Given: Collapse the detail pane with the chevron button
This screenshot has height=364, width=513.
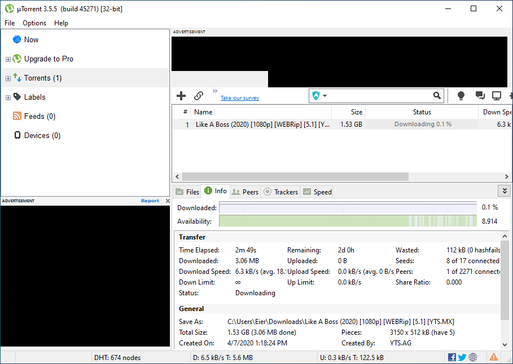Looking at the screenshot, I should click(x=503, y=191).
